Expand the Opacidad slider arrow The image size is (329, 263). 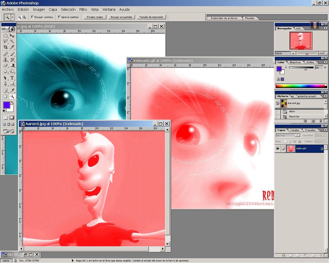[x=325, y=135]
